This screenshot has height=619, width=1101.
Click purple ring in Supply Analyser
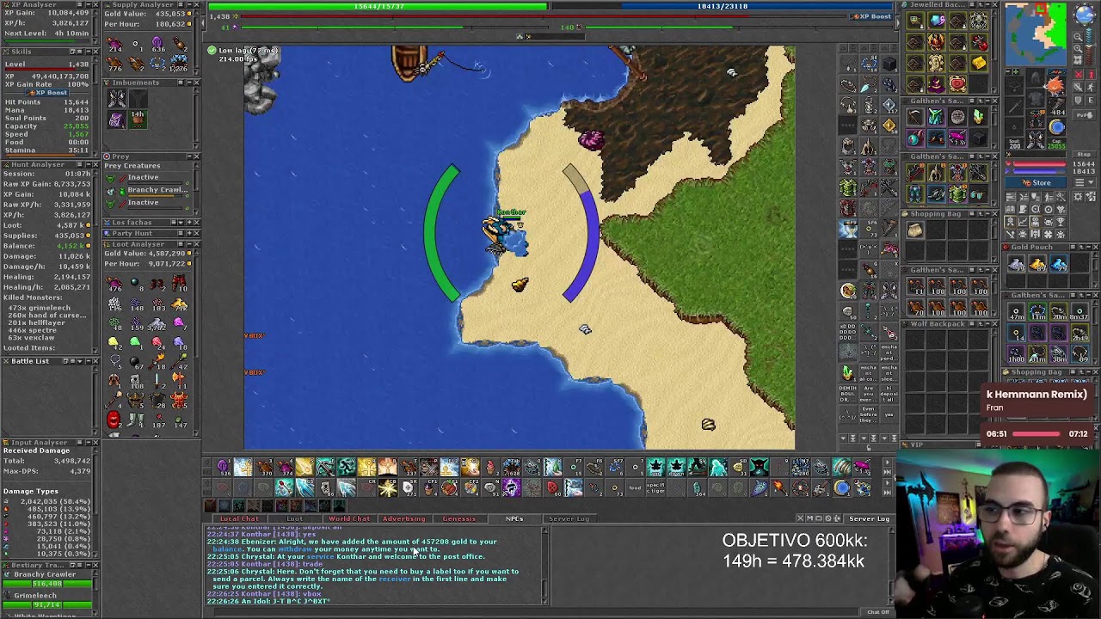(x=157, y=42)
